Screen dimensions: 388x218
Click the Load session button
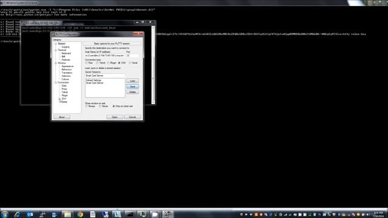[x=132, y=81]
